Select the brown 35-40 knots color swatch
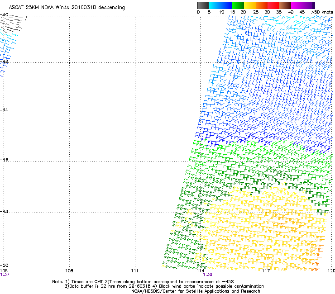This screenshot has width=335, height=294. point(285,5)
